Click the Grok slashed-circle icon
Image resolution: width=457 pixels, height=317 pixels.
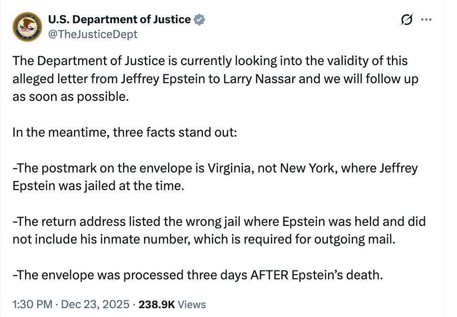coord(406,20)
